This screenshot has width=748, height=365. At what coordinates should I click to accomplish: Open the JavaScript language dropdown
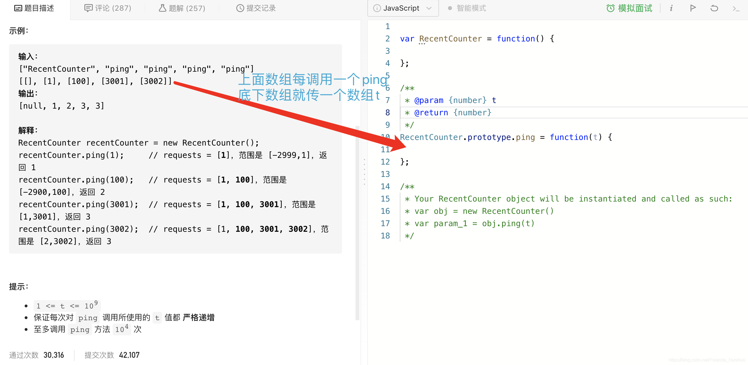click(x=403, y=8)
